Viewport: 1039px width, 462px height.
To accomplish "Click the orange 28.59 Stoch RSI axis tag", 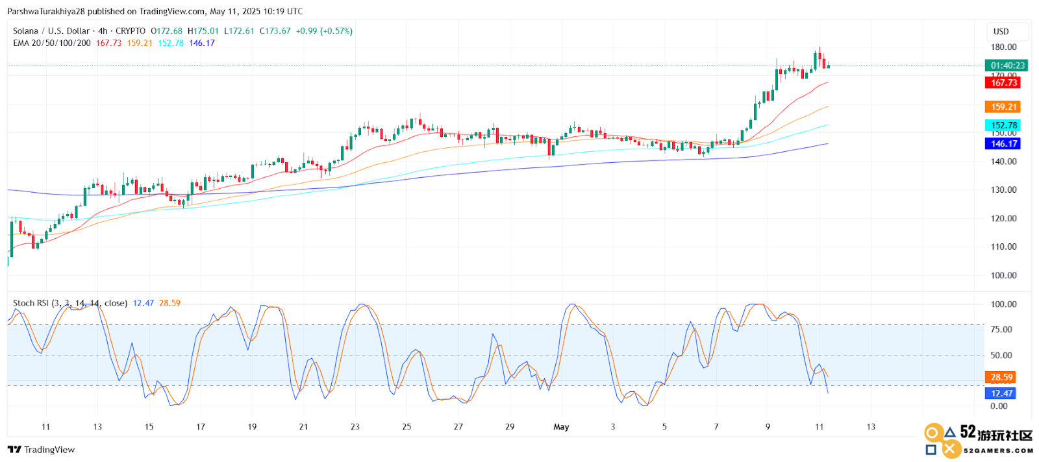I will [x=1001, y=378].
